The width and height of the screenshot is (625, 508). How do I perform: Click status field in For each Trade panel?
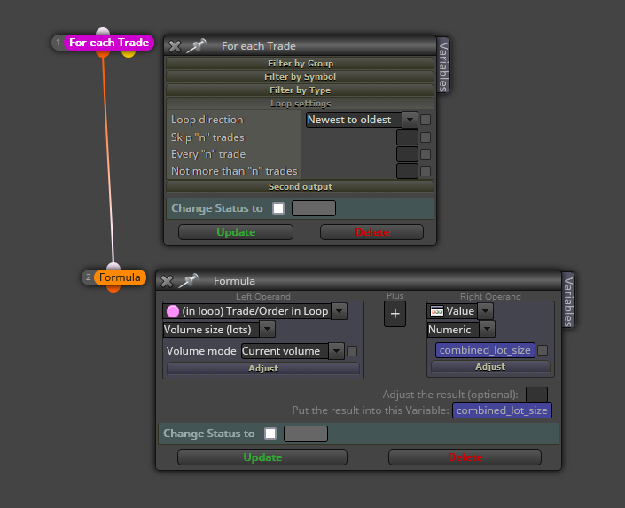[x=314, y=208]
